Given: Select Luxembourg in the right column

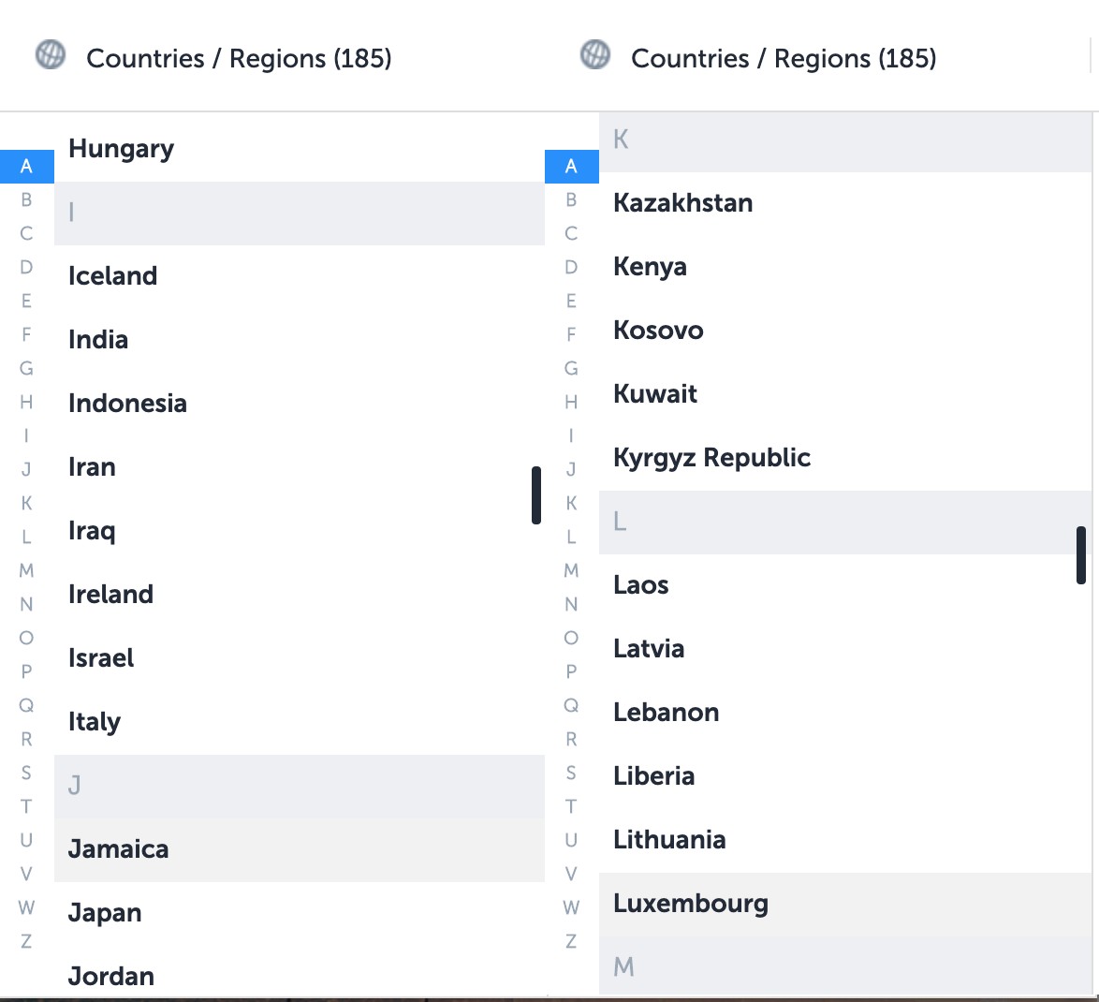Looking at the screenshot, I should [690, 903].
